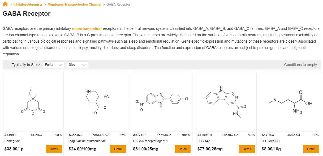The width and height of the screenshot is (323, 156).
Task: Show Detail for GABAA receptor agent 1
Action: [183, 149]
